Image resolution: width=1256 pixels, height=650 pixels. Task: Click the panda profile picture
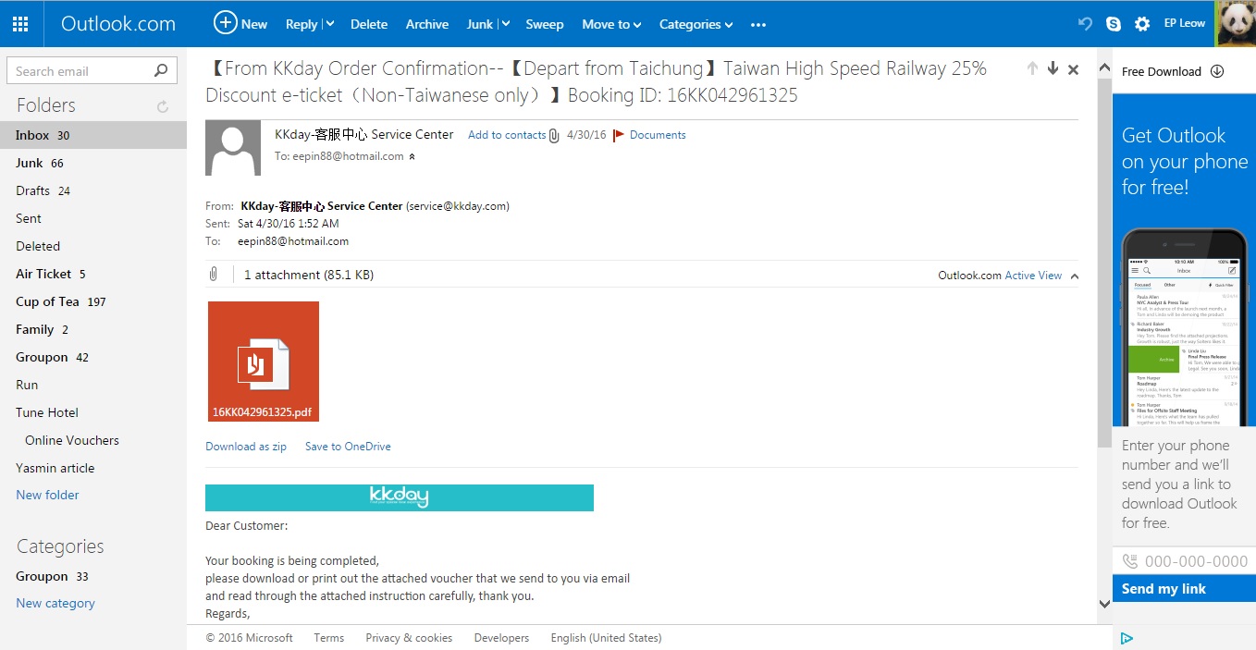(x=1236, y=23)
